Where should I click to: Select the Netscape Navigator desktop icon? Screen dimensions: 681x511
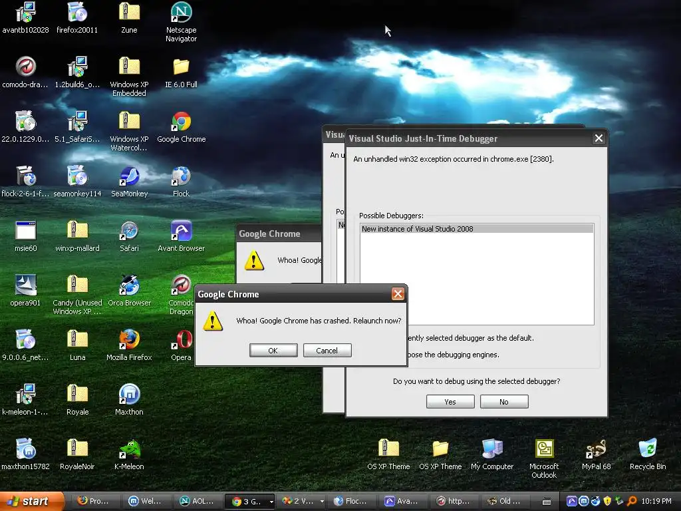[181, 22]
